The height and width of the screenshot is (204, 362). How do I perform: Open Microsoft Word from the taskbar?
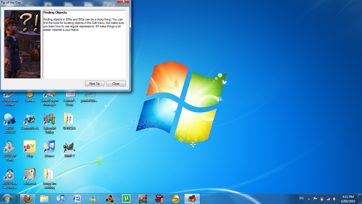(77, 199)
